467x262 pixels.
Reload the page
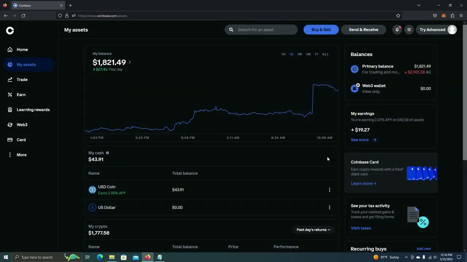pos(23,16)
